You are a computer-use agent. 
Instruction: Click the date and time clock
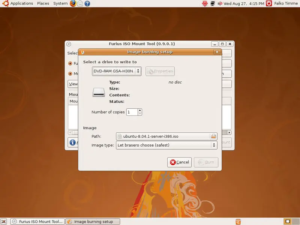point(244,3)
